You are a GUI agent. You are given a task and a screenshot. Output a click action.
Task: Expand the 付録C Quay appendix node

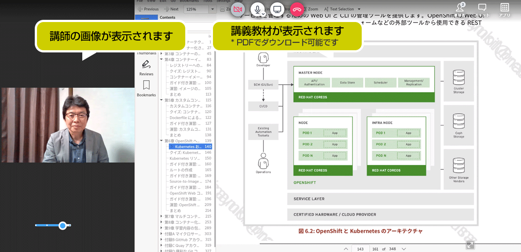[x=161, y=245]
